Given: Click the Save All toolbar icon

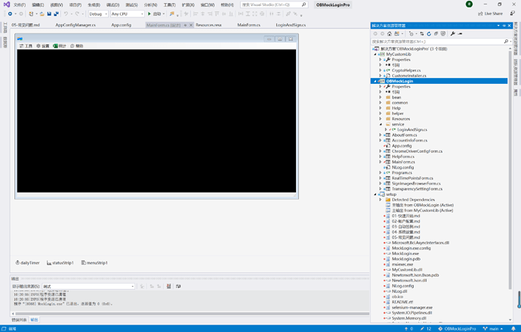Looking at the screenshot, I should 56,14.
